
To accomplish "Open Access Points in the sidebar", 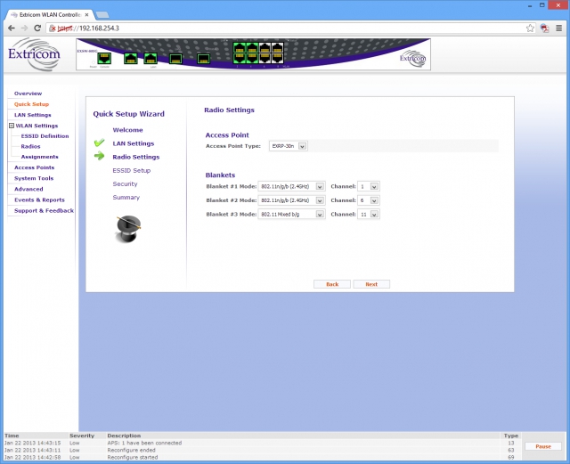I will coord(34,167).
